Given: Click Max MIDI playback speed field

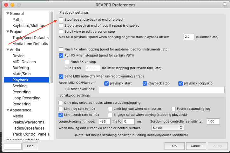Looking at the screenshot, I should (x=189, y=37).
